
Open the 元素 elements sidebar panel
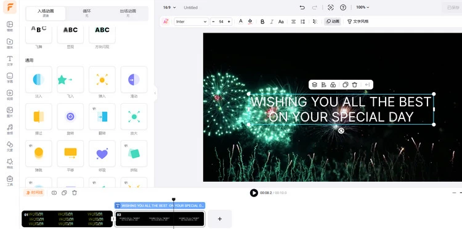pos(10,146)
